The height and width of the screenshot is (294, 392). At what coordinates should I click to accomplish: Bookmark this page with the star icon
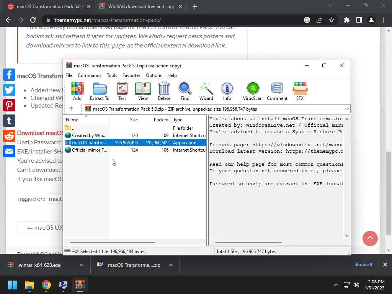[332, 20]
